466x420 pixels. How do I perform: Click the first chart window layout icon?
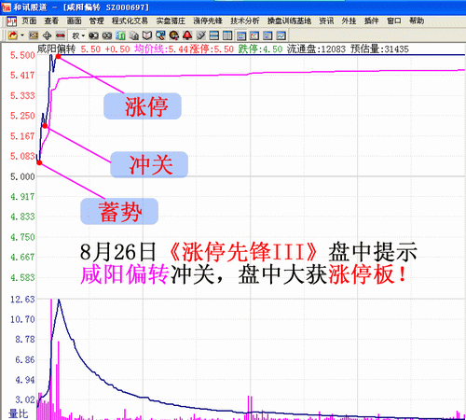(241, 35)
